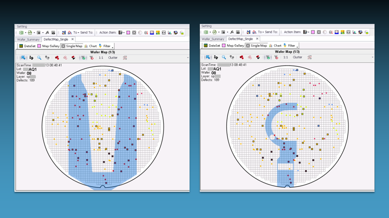389x218 pixels.
Task: Click the bar chart Action Item icon, left window
Action: click(x=170, y=33)
